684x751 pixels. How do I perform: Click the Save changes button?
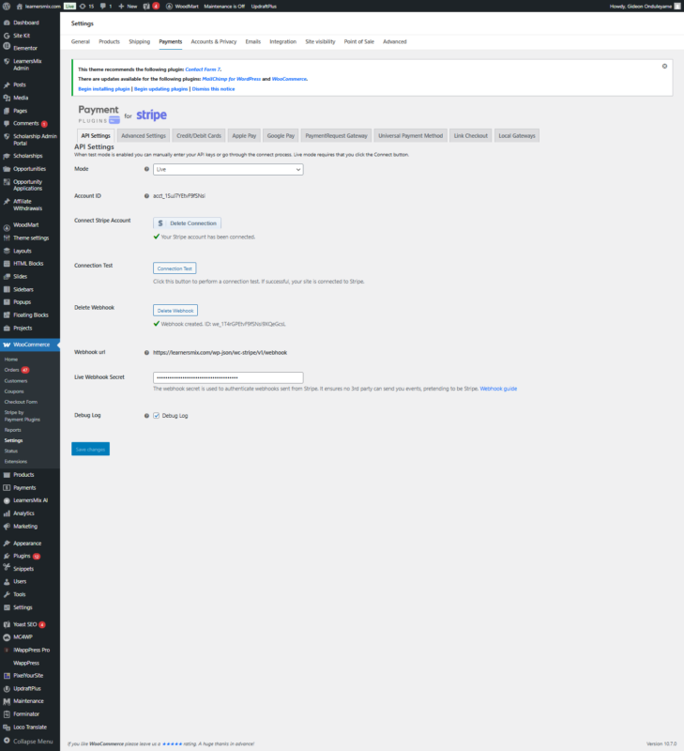90,450
